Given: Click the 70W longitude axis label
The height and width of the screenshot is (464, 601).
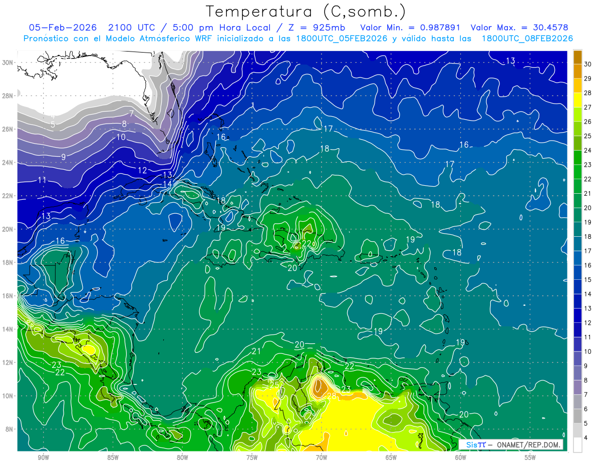Looking at the screenshot, I should click(322, 457).
